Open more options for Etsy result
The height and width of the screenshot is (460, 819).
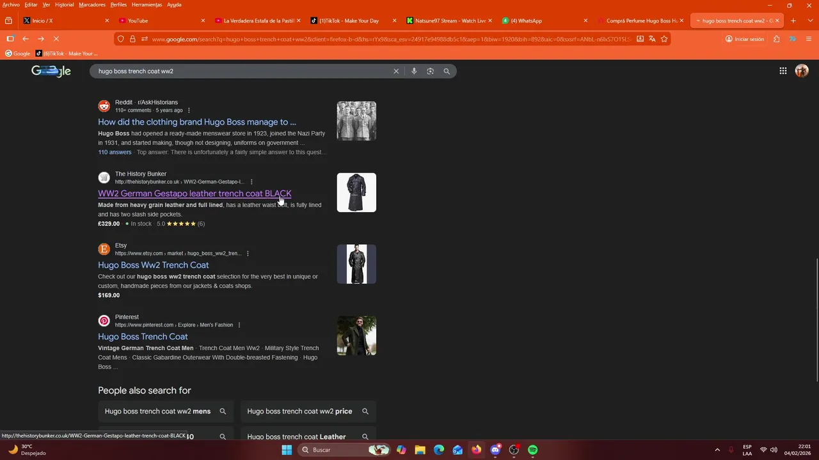[x=248, y=254]
